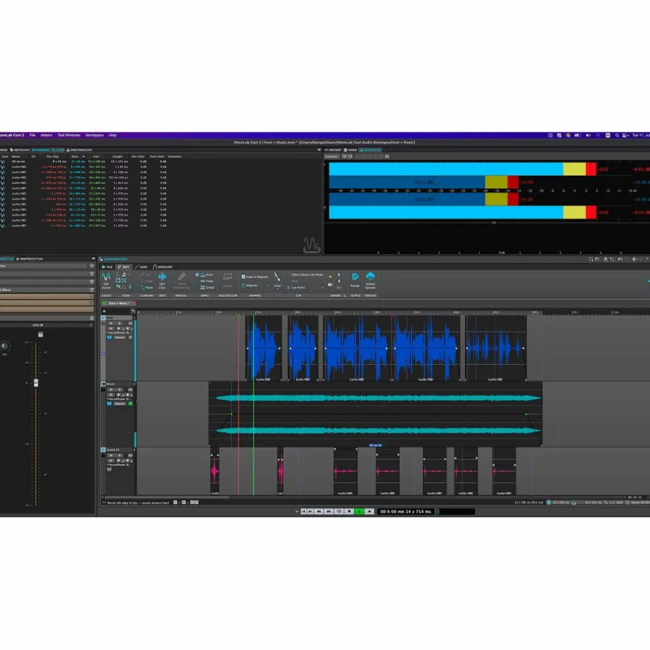Mute the Host track

point(111,323)
